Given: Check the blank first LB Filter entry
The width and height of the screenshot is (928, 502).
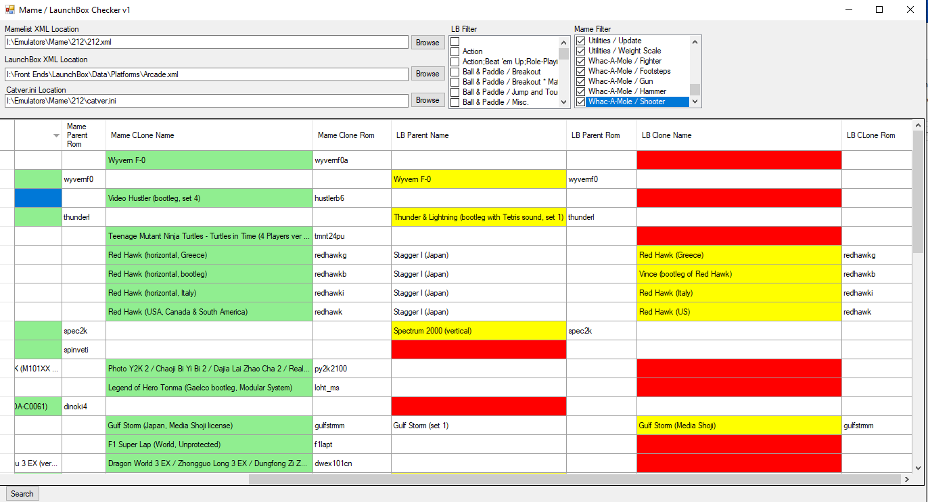Looking at the screenshot, I should pyautogui.click(x=455, y=41).
